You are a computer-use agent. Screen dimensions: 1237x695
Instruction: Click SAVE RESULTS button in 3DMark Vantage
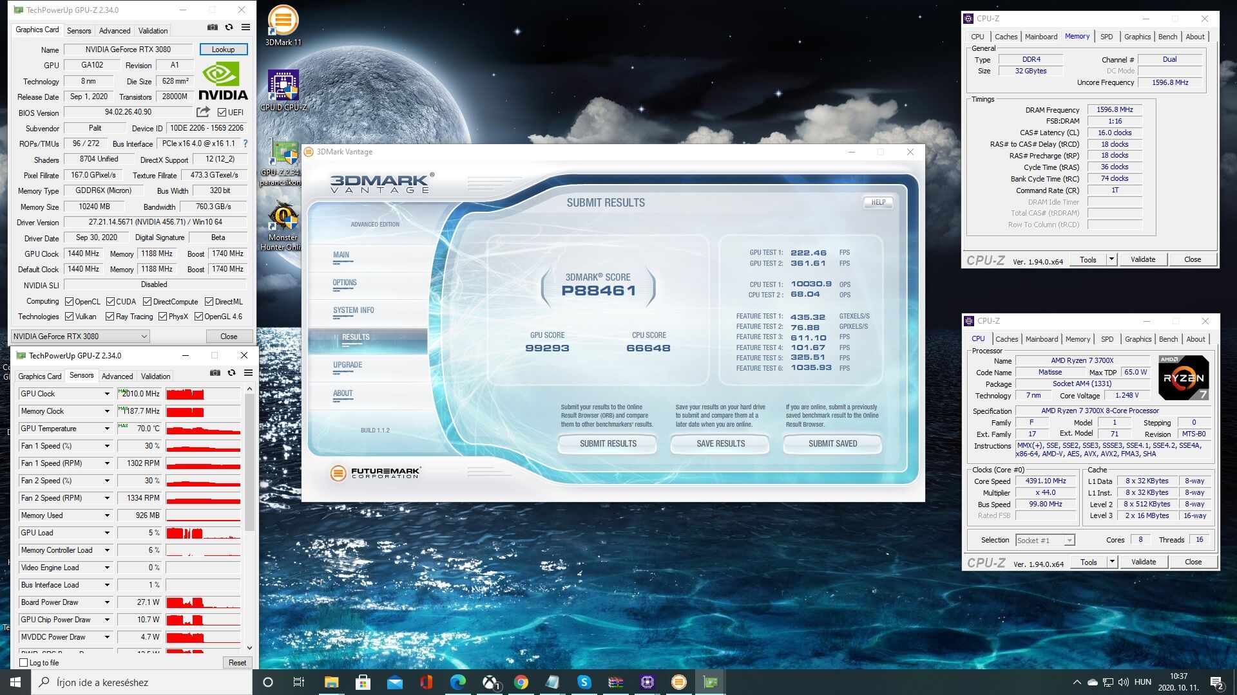coord(720,443)
